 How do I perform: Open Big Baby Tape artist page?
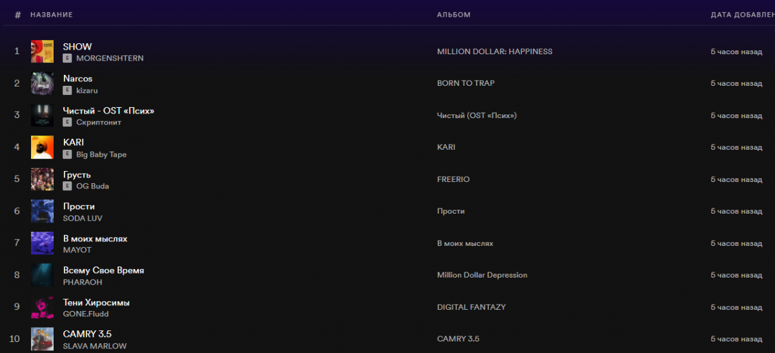tap(101, 155)
